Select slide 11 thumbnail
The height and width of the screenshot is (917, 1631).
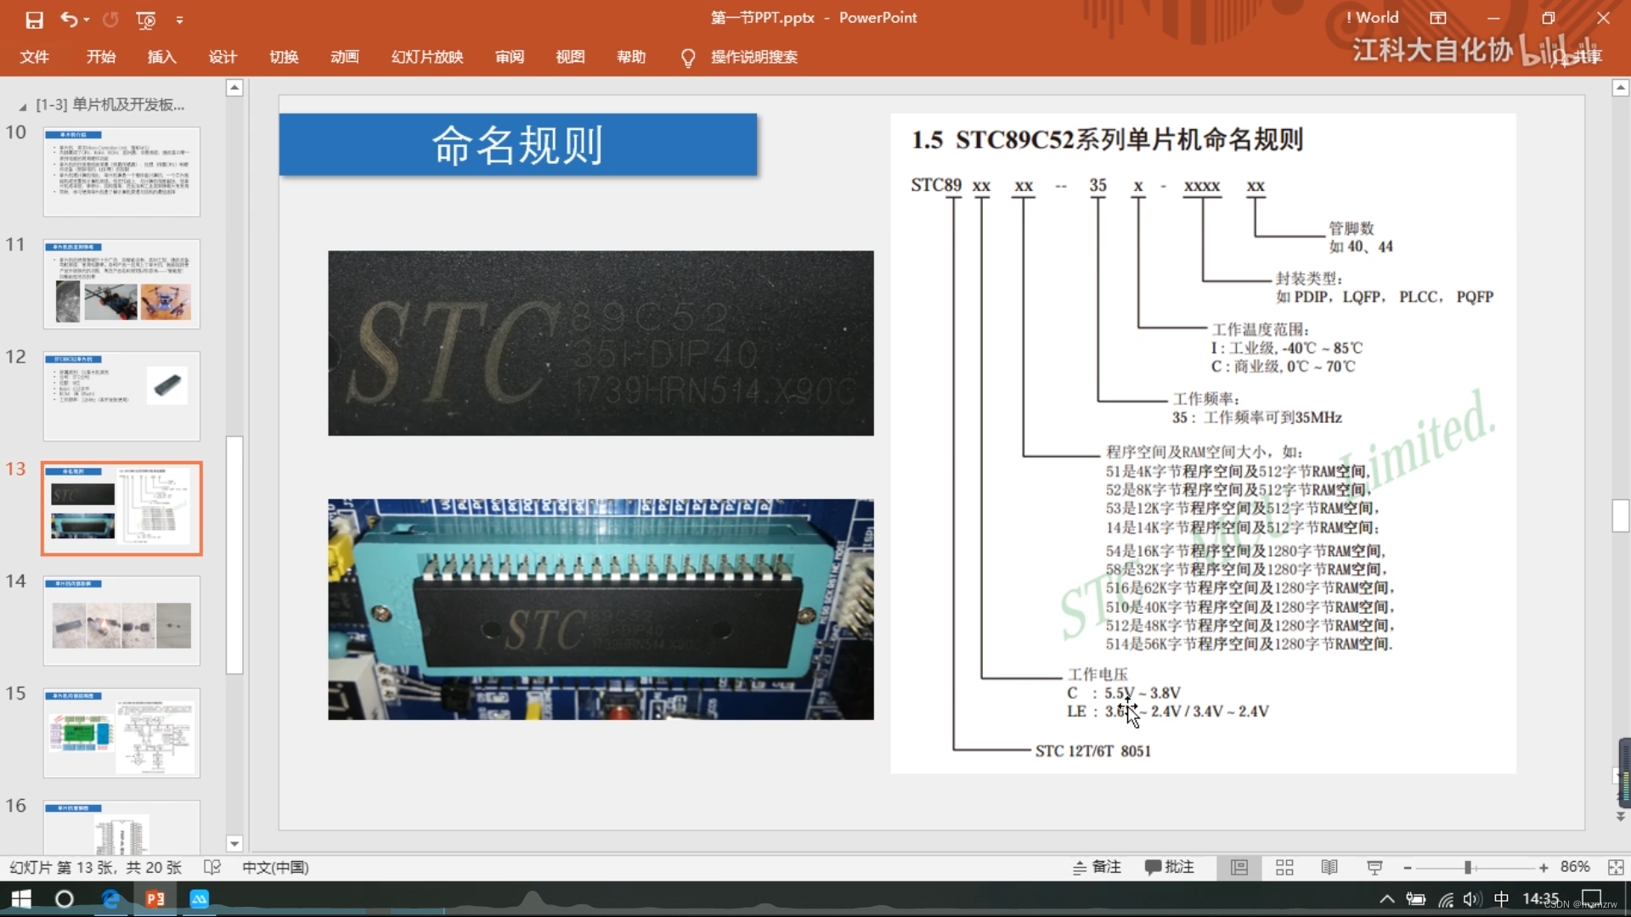pos(121,284)
